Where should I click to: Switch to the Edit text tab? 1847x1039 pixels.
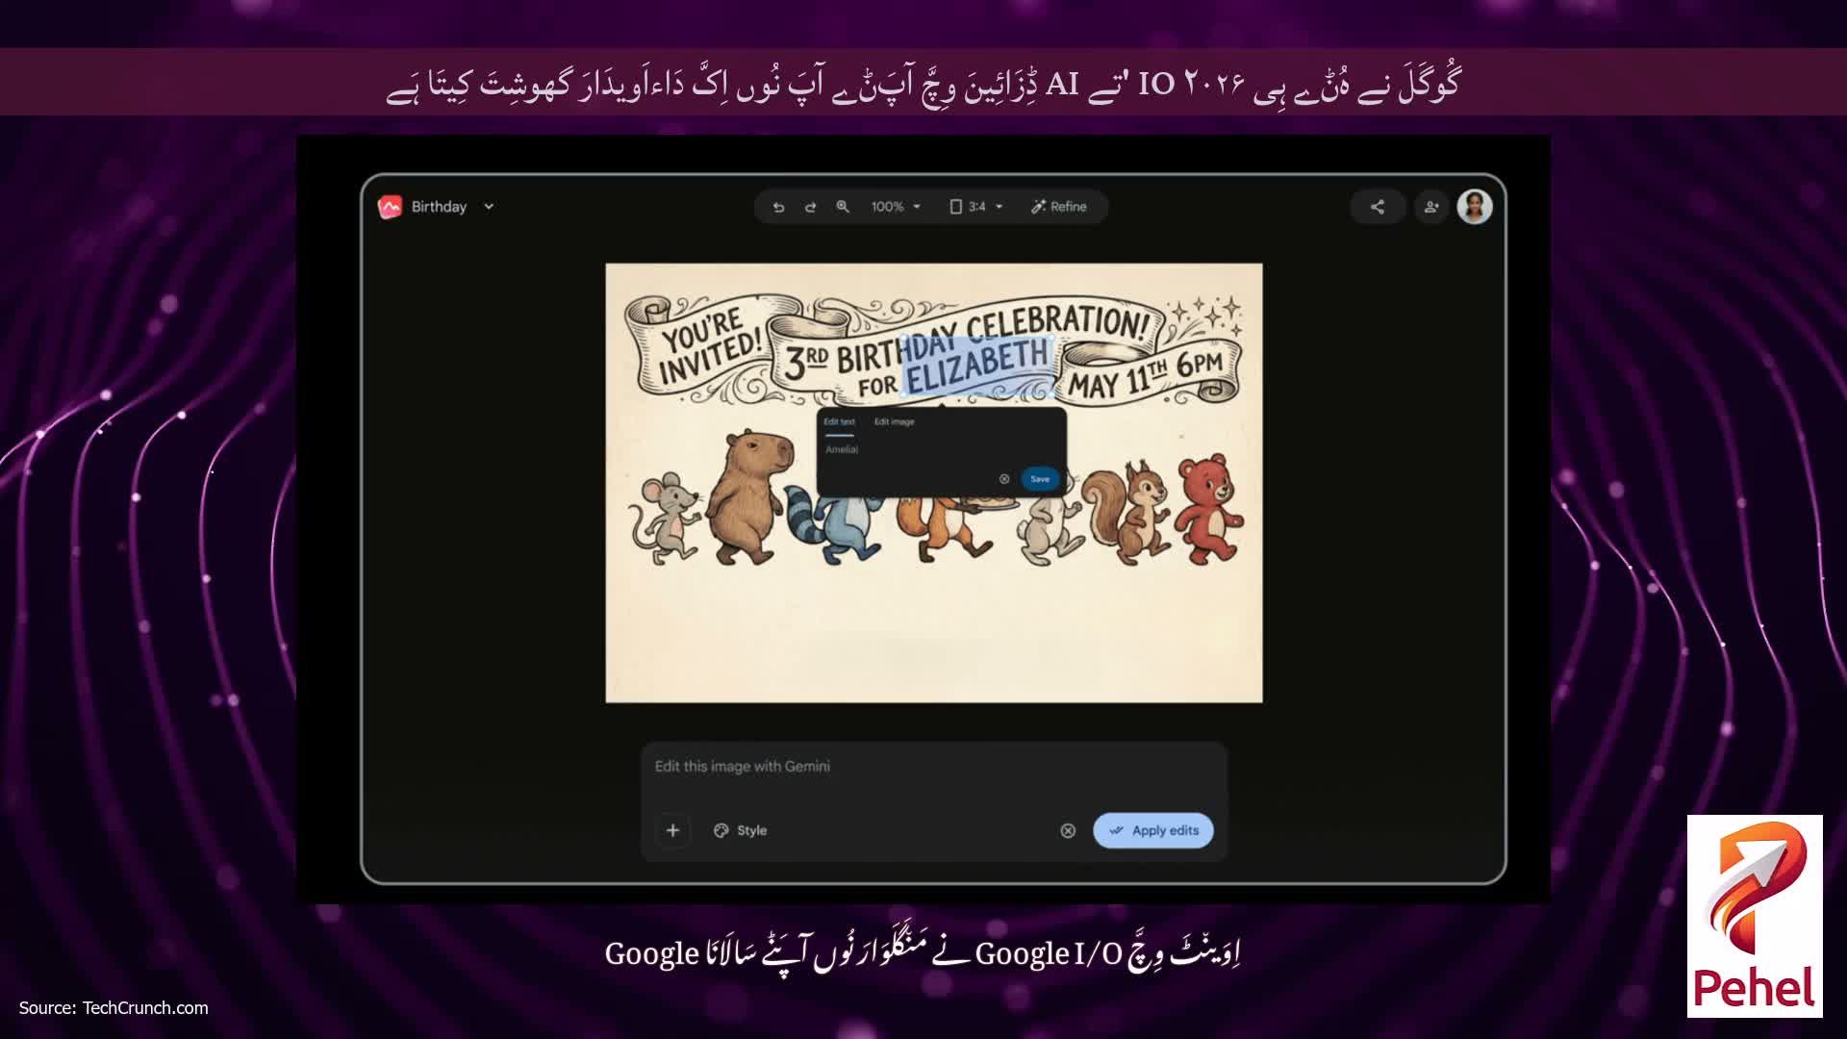point(839,422)
